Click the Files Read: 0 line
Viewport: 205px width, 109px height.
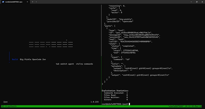coord(116,95)
